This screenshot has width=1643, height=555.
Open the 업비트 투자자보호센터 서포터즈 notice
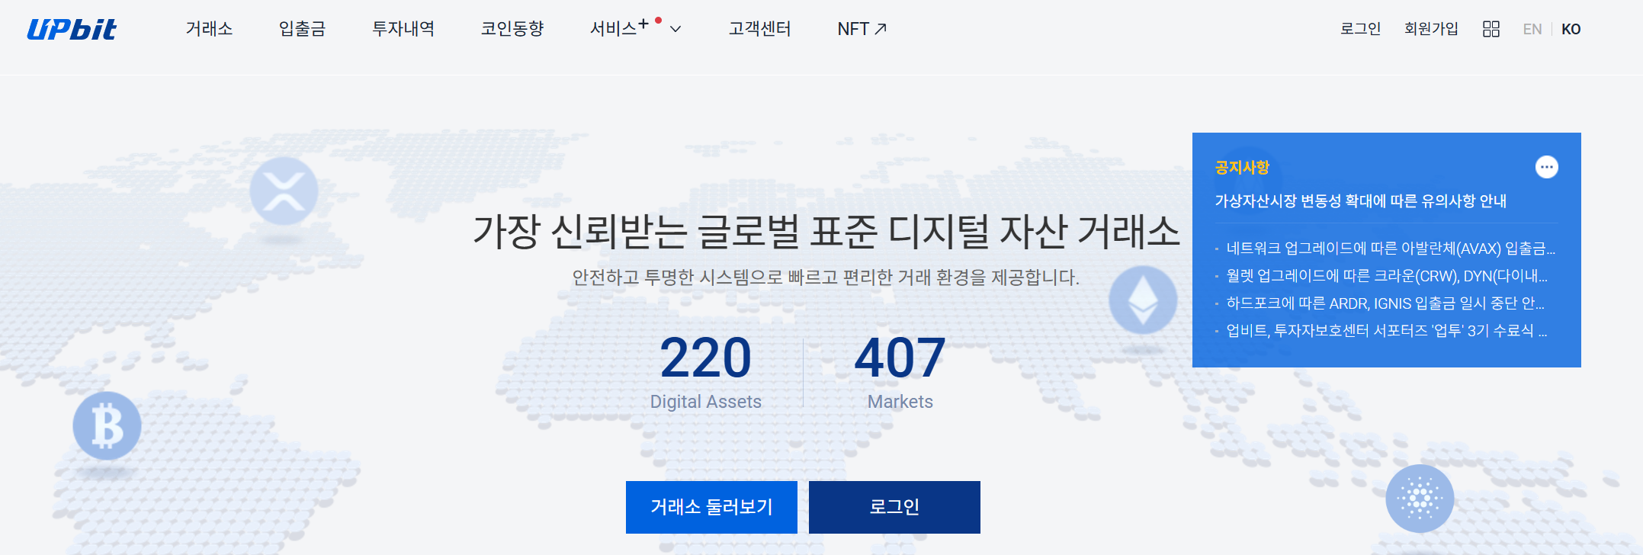coord(1387,331)
